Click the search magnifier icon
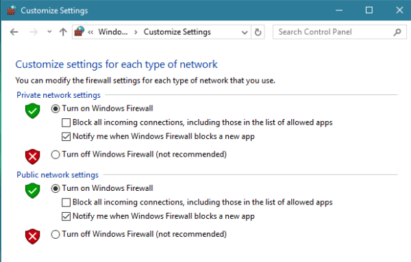Viewport: 411px width, 262px height. coord(397,32)
